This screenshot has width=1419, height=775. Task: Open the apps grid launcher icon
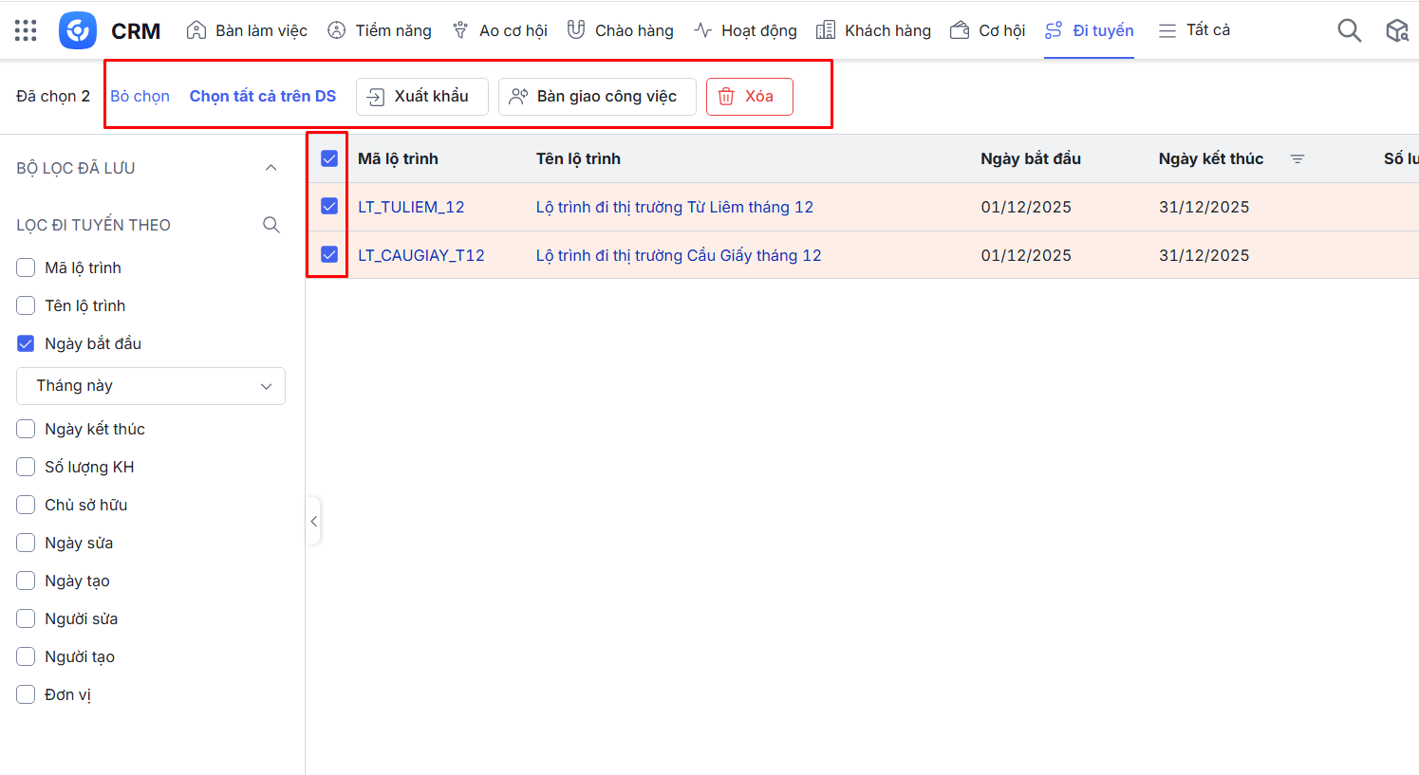coord(26,30)
